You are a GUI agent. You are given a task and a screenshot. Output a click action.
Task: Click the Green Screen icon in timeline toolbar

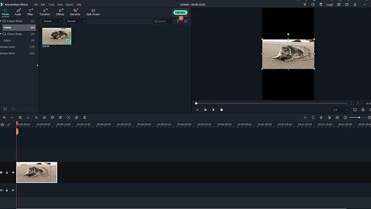(60, 117)
